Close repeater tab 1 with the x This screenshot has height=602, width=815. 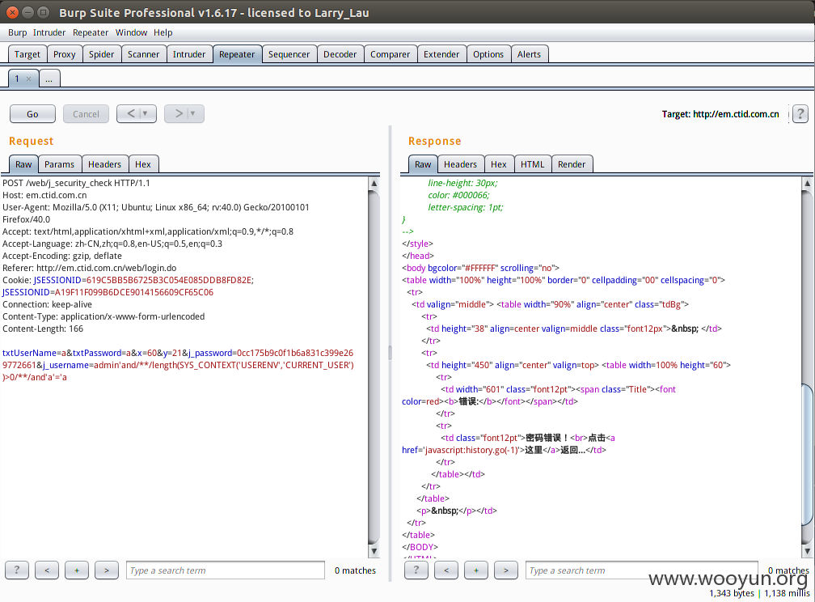click(28, 79)
